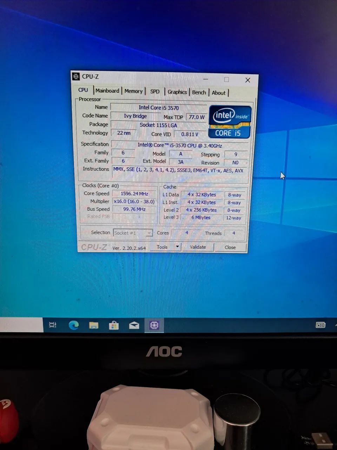Viewport: 337px width, 450px height.
Task: Expand the Tools dropdown arrow
Action: point(177,247)
